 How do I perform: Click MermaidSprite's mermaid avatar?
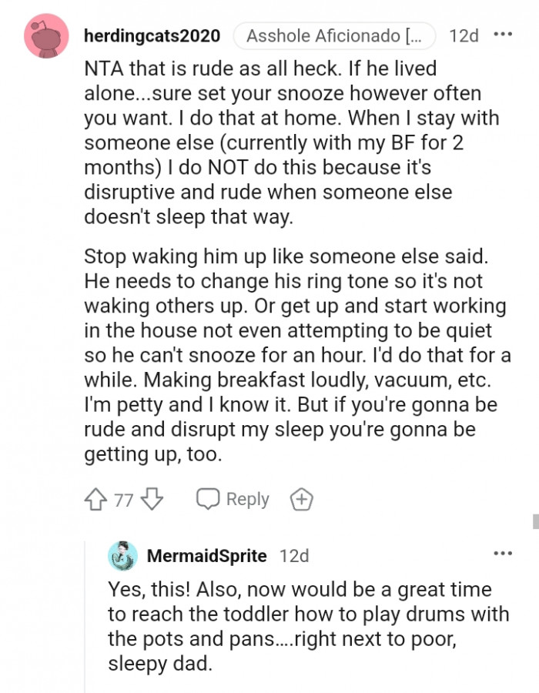click(123, 554)
